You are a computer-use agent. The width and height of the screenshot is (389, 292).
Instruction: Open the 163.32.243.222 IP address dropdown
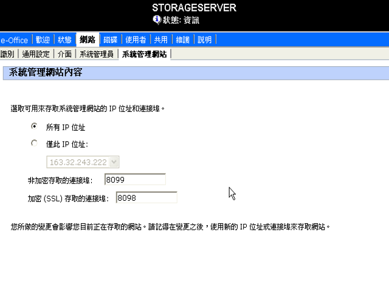pos(83,162)
